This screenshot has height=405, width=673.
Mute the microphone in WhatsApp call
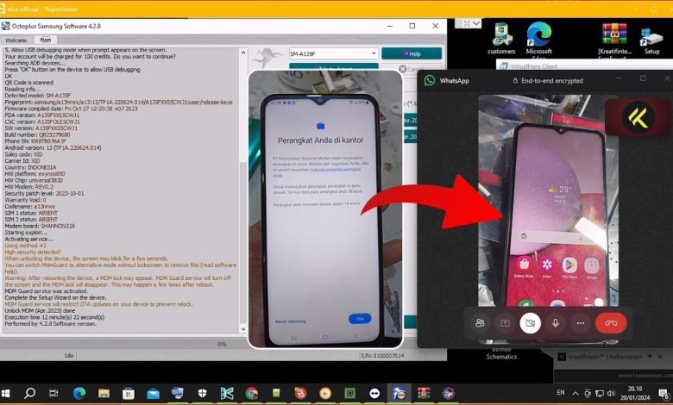[x=555, y=322]
